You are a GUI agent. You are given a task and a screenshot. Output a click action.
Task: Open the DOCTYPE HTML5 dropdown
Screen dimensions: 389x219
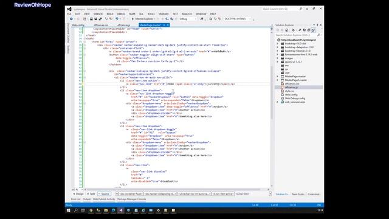[x=238, y=19]
